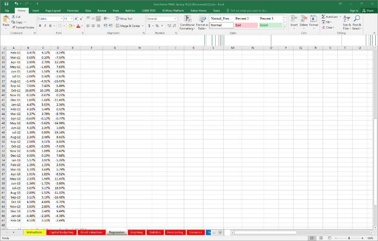Apply the Bad cell style
This screenshot has height=241, width=378.
(x=246, y=25)
